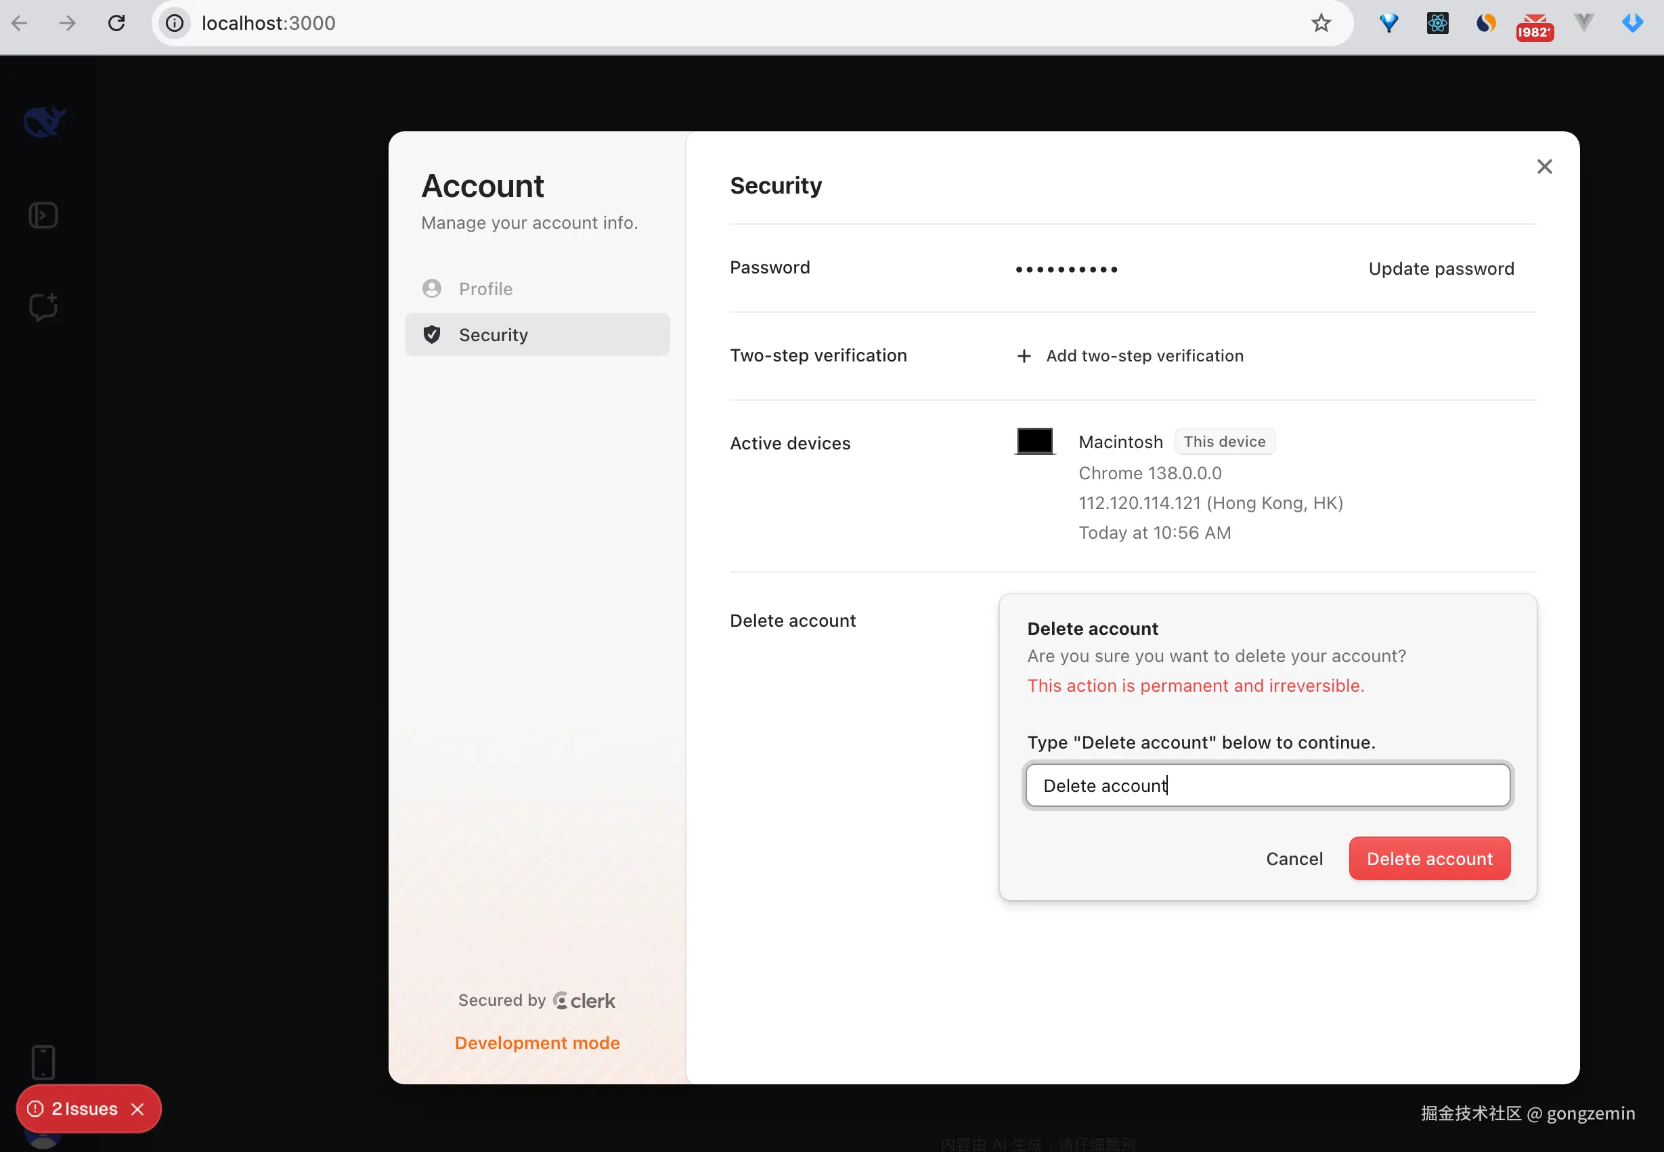Cancel the account deletion

click(1294, 859)
